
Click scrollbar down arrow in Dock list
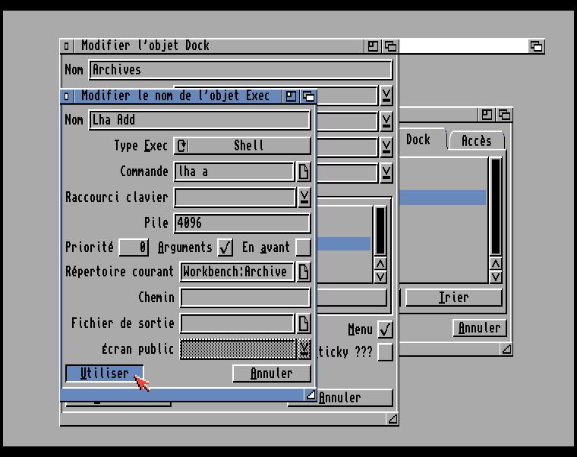click(x=496, y=276)
